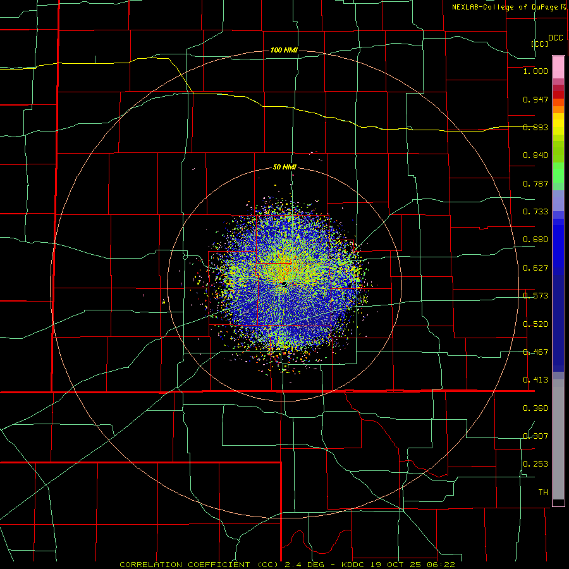Select the 0.947 scale value

pyautogui.click(x=535, y=99)
